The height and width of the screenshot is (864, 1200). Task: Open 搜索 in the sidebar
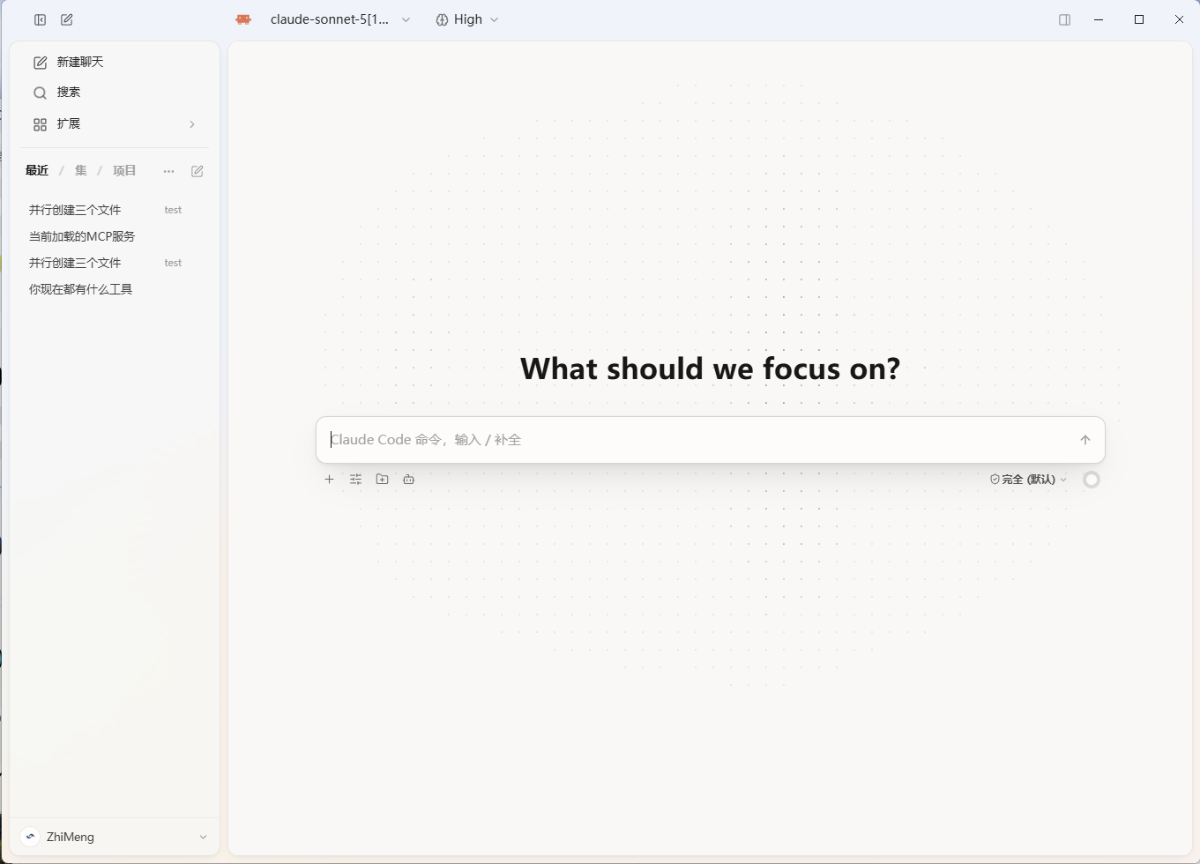coord(115,93)
